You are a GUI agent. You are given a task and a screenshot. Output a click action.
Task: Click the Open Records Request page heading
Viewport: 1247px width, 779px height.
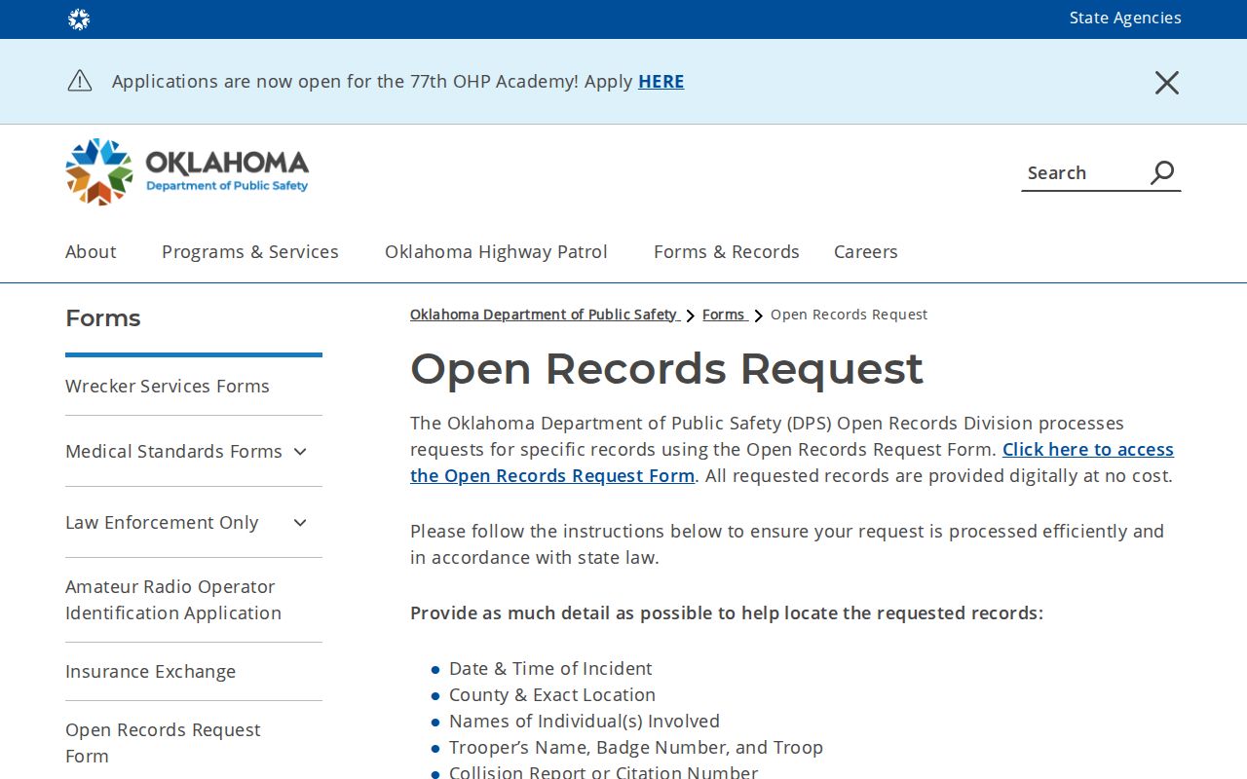click(x=666, y=369)
